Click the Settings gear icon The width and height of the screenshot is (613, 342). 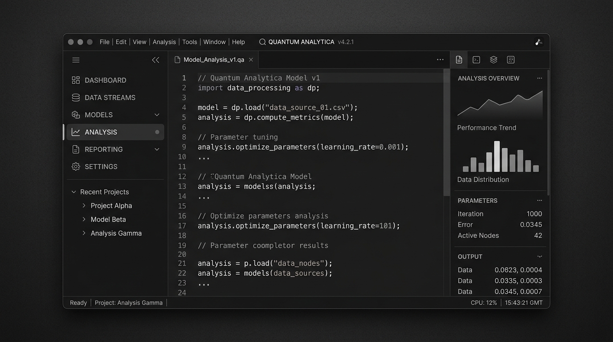[x=76, y=167]
